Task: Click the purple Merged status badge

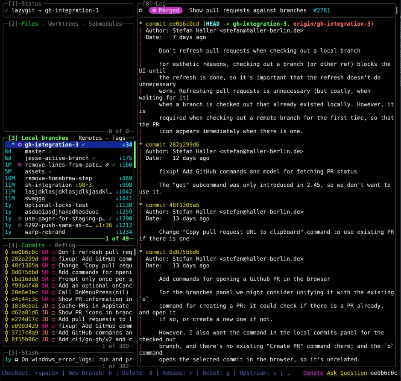Action: 166,11
